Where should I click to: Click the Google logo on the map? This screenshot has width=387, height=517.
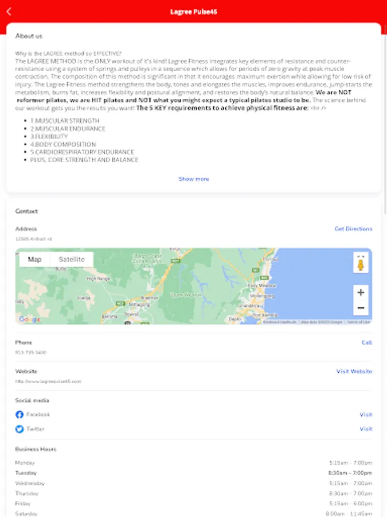[30, 319]
